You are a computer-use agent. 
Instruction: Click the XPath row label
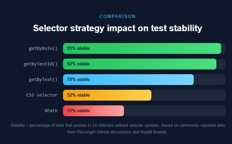(51, 111)
